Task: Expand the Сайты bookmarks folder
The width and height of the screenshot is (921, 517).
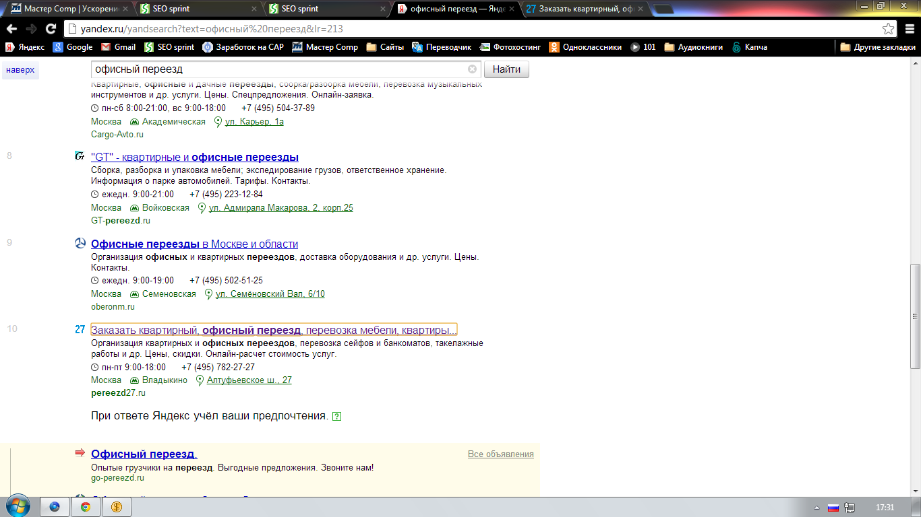Action: (x=385, y=47)
